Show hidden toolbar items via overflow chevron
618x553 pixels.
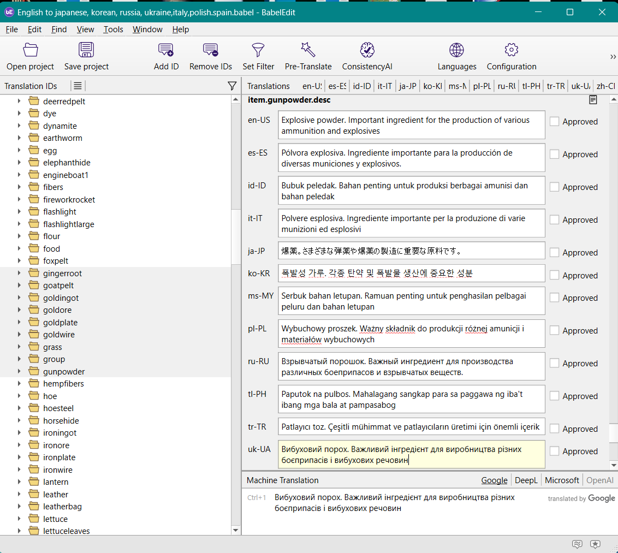(x=613, y=57)
